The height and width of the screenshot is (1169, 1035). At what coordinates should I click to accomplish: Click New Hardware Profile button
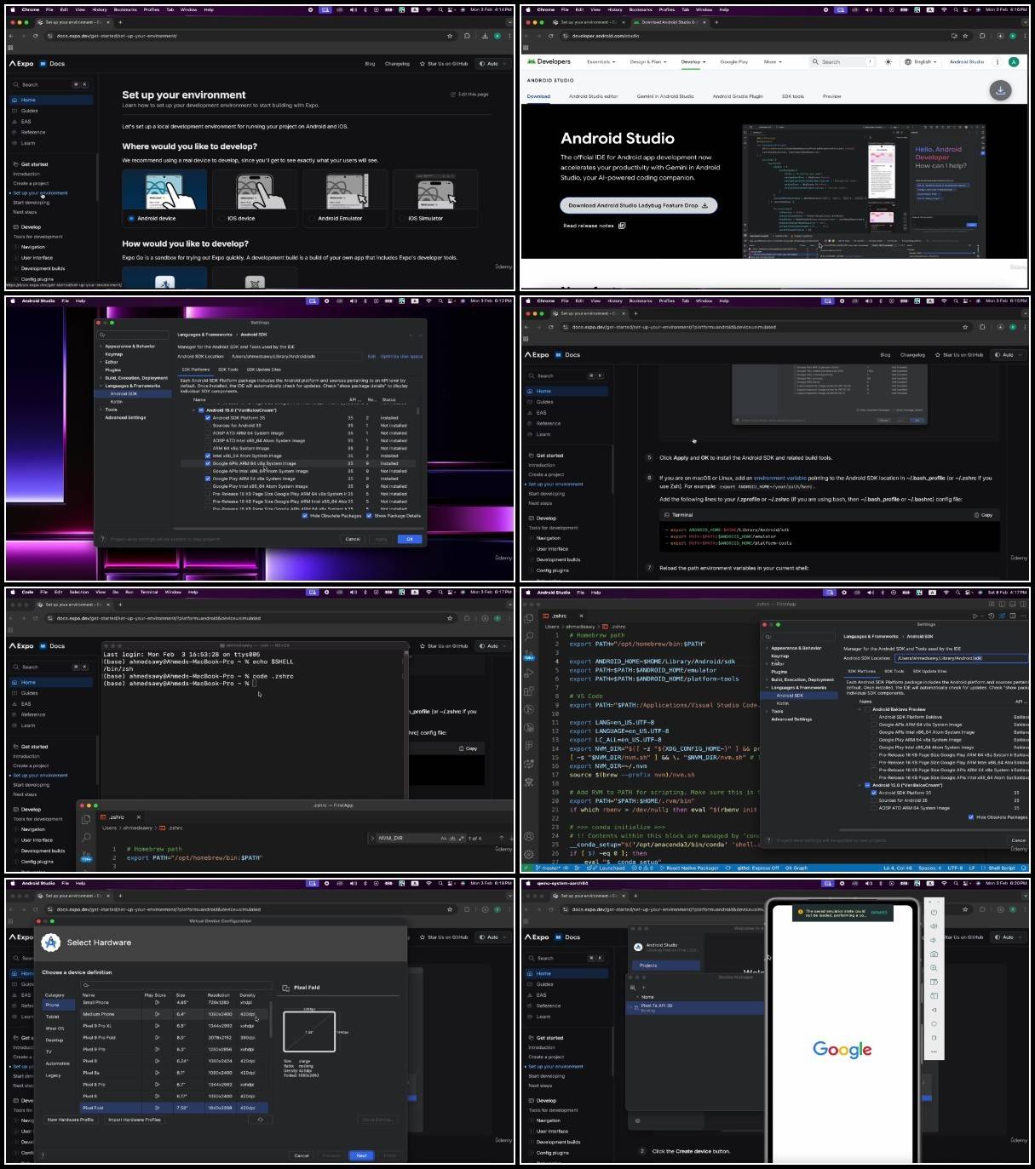click(x=71, y=1120)
